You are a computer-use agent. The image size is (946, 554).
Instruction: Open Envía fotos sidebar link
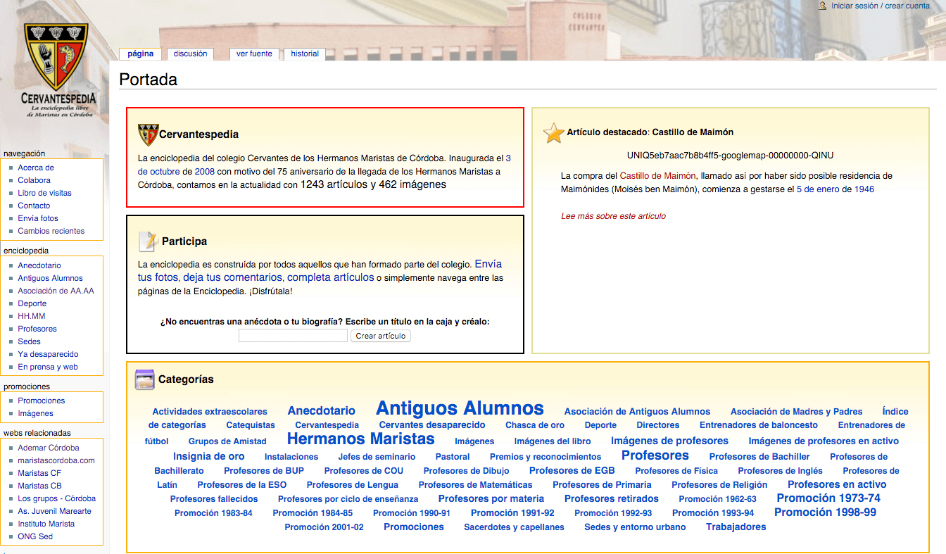click(38, 218)
